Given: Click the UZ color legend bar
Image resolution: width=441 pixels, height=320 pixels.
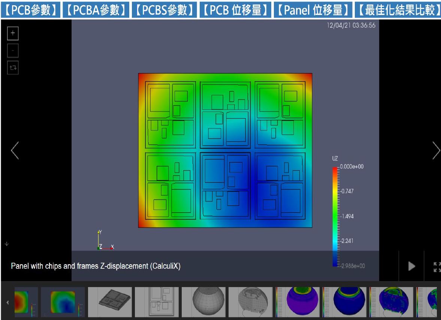Looking at the screenshot, I should tap(335, 216).
